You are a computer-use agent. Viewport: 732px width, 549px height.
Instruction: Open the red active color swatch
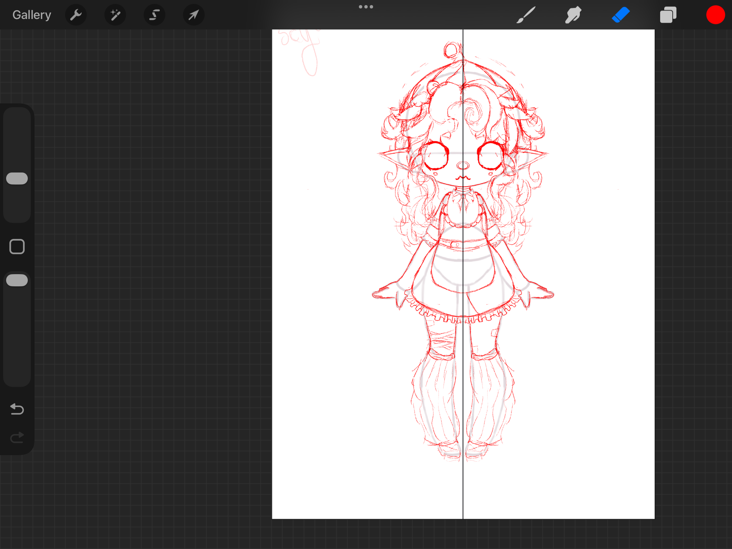point(715,15)
